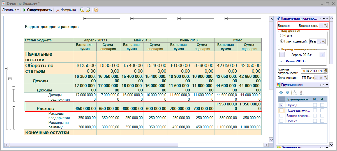Open the Группировки panel dropdown arrow
Image resolution: width=337 pixels, height=151 pixels.
pyautogui.click(x=327, y=85)
